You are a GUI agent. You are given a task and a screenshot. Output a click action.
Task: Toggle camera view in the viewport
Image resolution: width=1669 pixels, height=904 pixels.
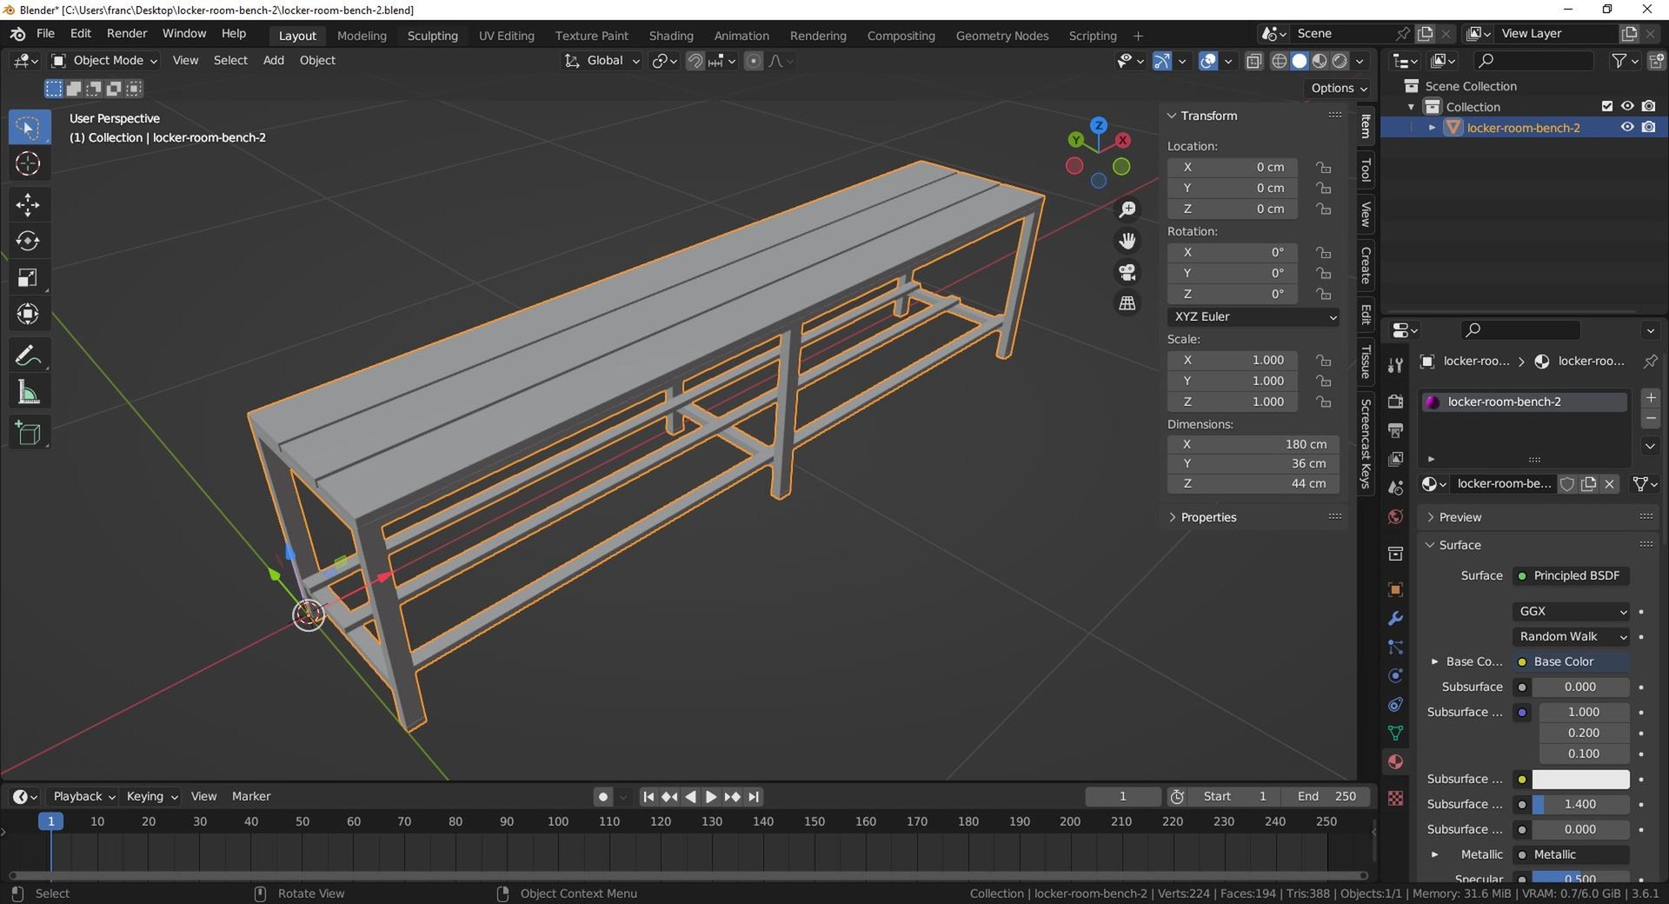[x=1127, y=272]
